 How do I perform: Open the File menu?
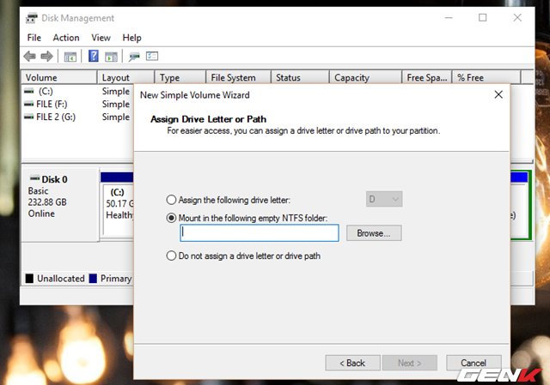pyautogui.click(x=34, y=38)
